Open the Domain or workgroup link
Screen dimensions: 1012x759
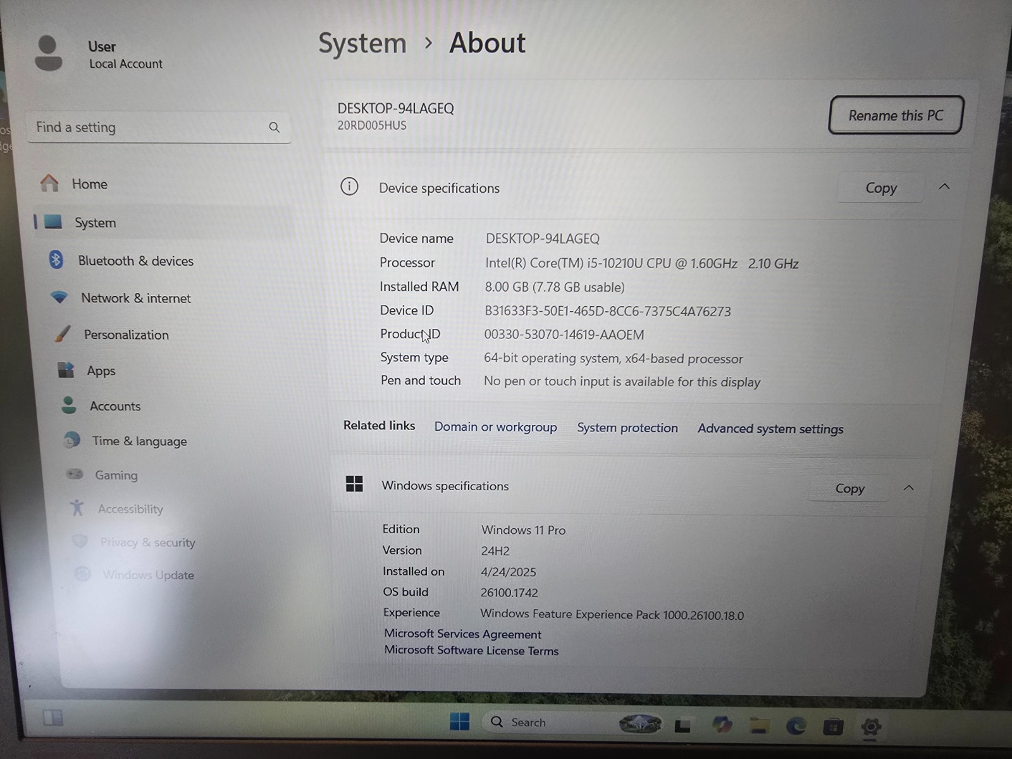[x=495, y=427]
